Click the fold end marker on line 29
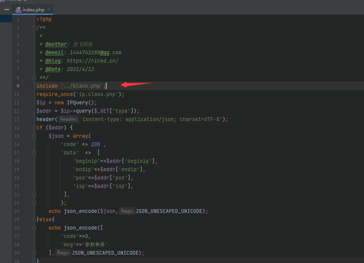Viewport: 364px width, 263px height. coord(34,253)
